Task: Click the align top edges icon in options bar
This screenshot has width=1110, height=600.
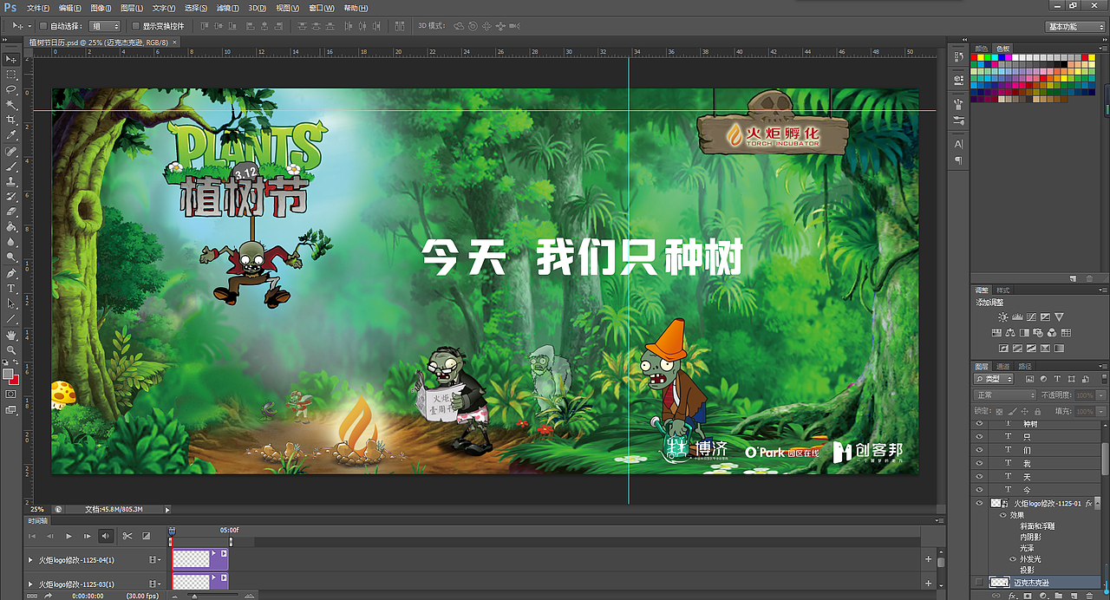Action: [205, 26]
